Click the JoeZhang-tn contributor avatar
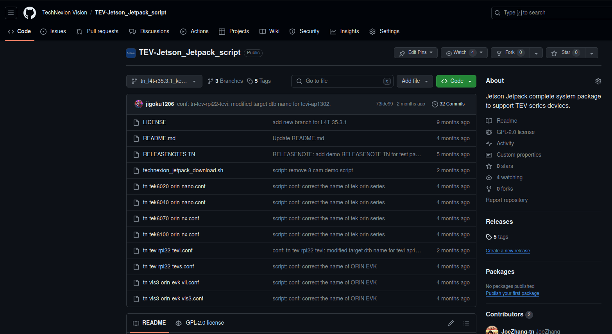 492,330
